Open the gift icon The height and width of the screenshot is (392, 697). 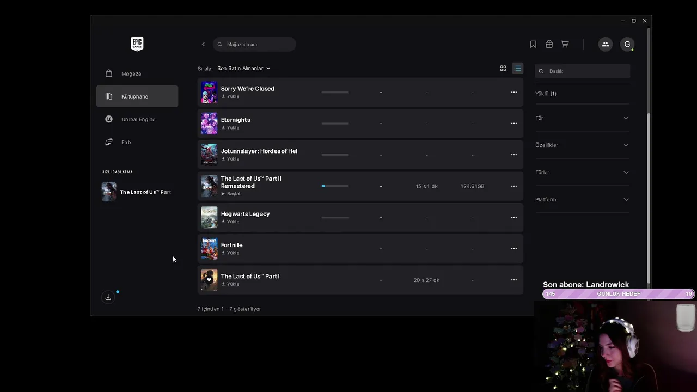click(x=549, y=44)
